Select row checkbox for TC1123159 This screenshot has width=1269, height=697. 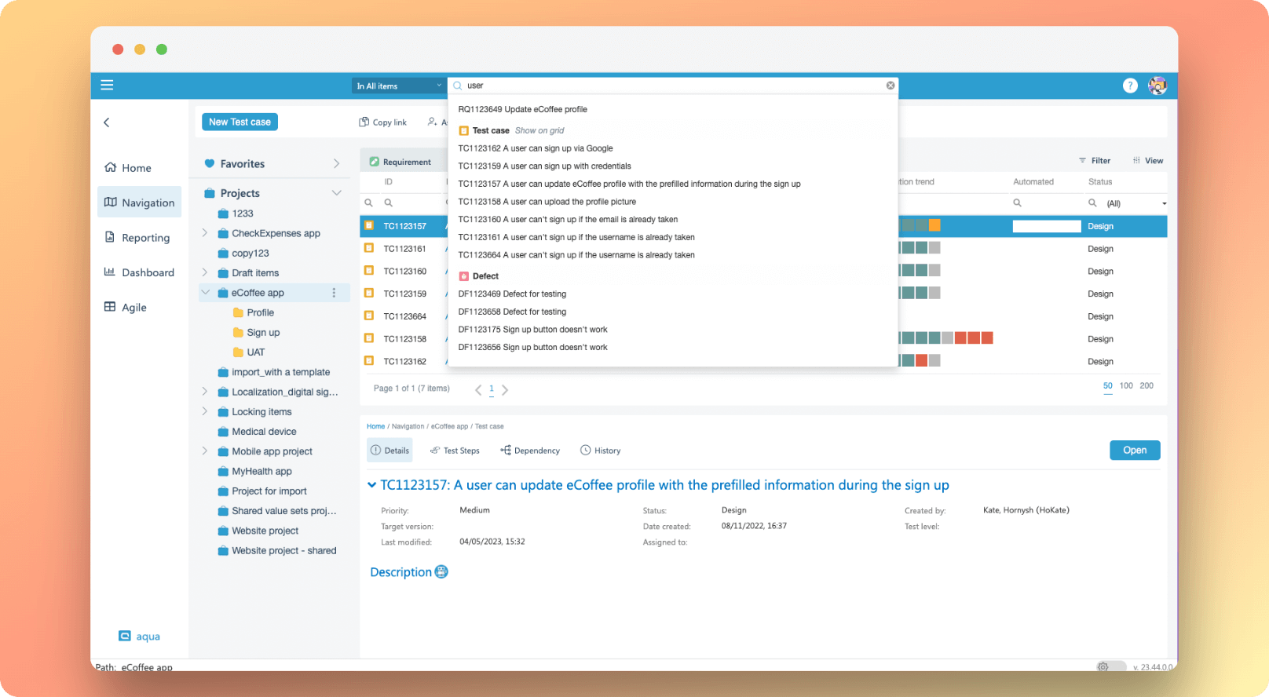[369, 294]
